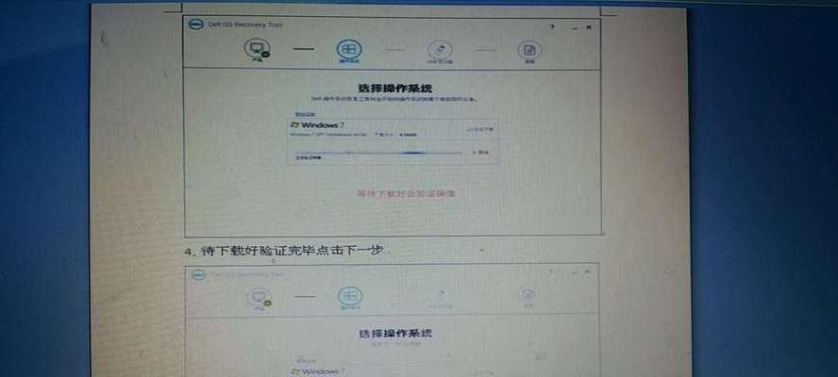This screenshot has width=838, height=377.
Task: Close the upper Dell OS Recovery Tool window
Action: 589,27
